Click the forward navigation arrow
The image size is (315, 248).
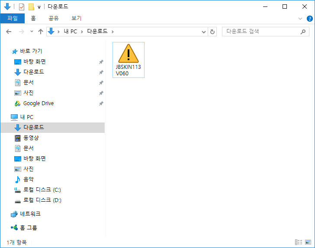pyautogui.click(x=21, y=32)
